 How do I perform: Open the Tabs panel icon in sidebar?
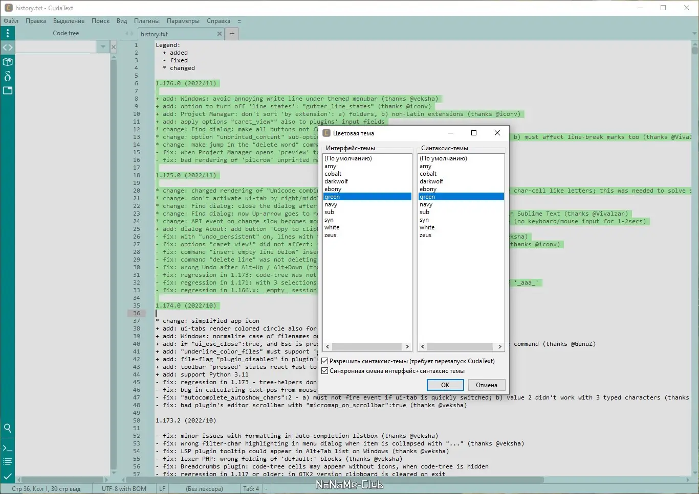8,90
